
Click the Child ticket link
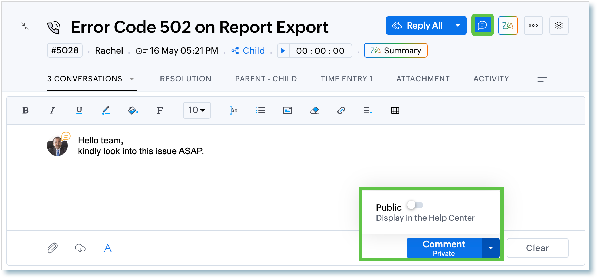[x=253, y=51]
